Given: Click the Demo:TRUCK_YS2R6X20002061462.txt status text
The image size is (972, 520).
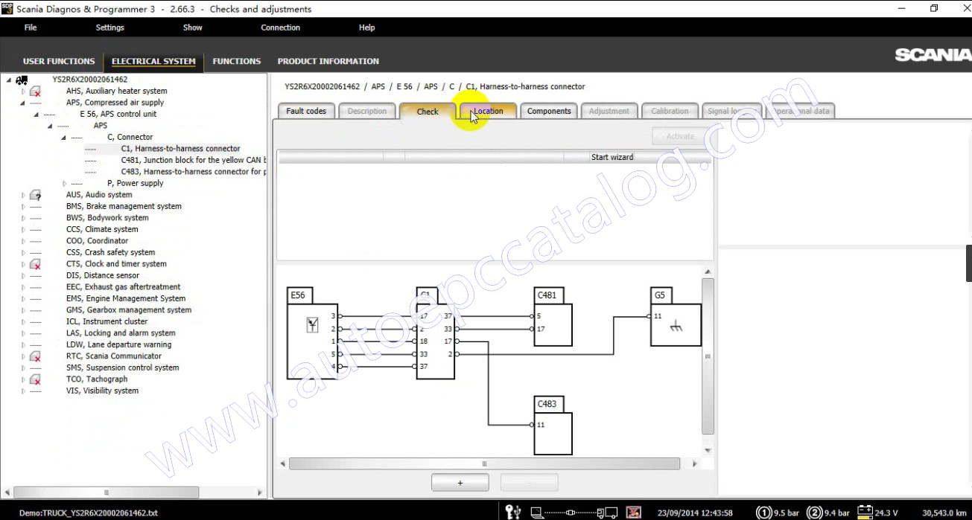Looking at the screenshot, I should coord(88,513).
